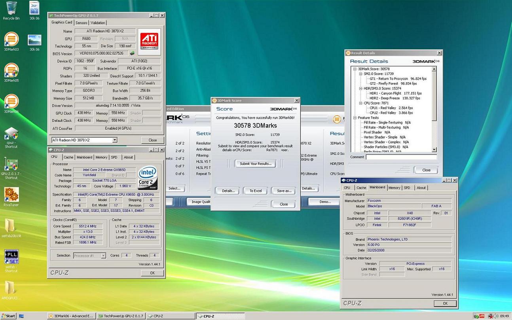Click OK in the right CPU-Z Mainboard window

pos(445,303)
